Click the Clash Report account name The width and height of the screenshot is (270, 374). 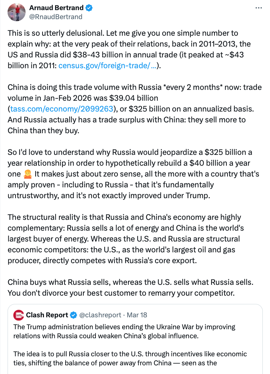tap(47, 315)
